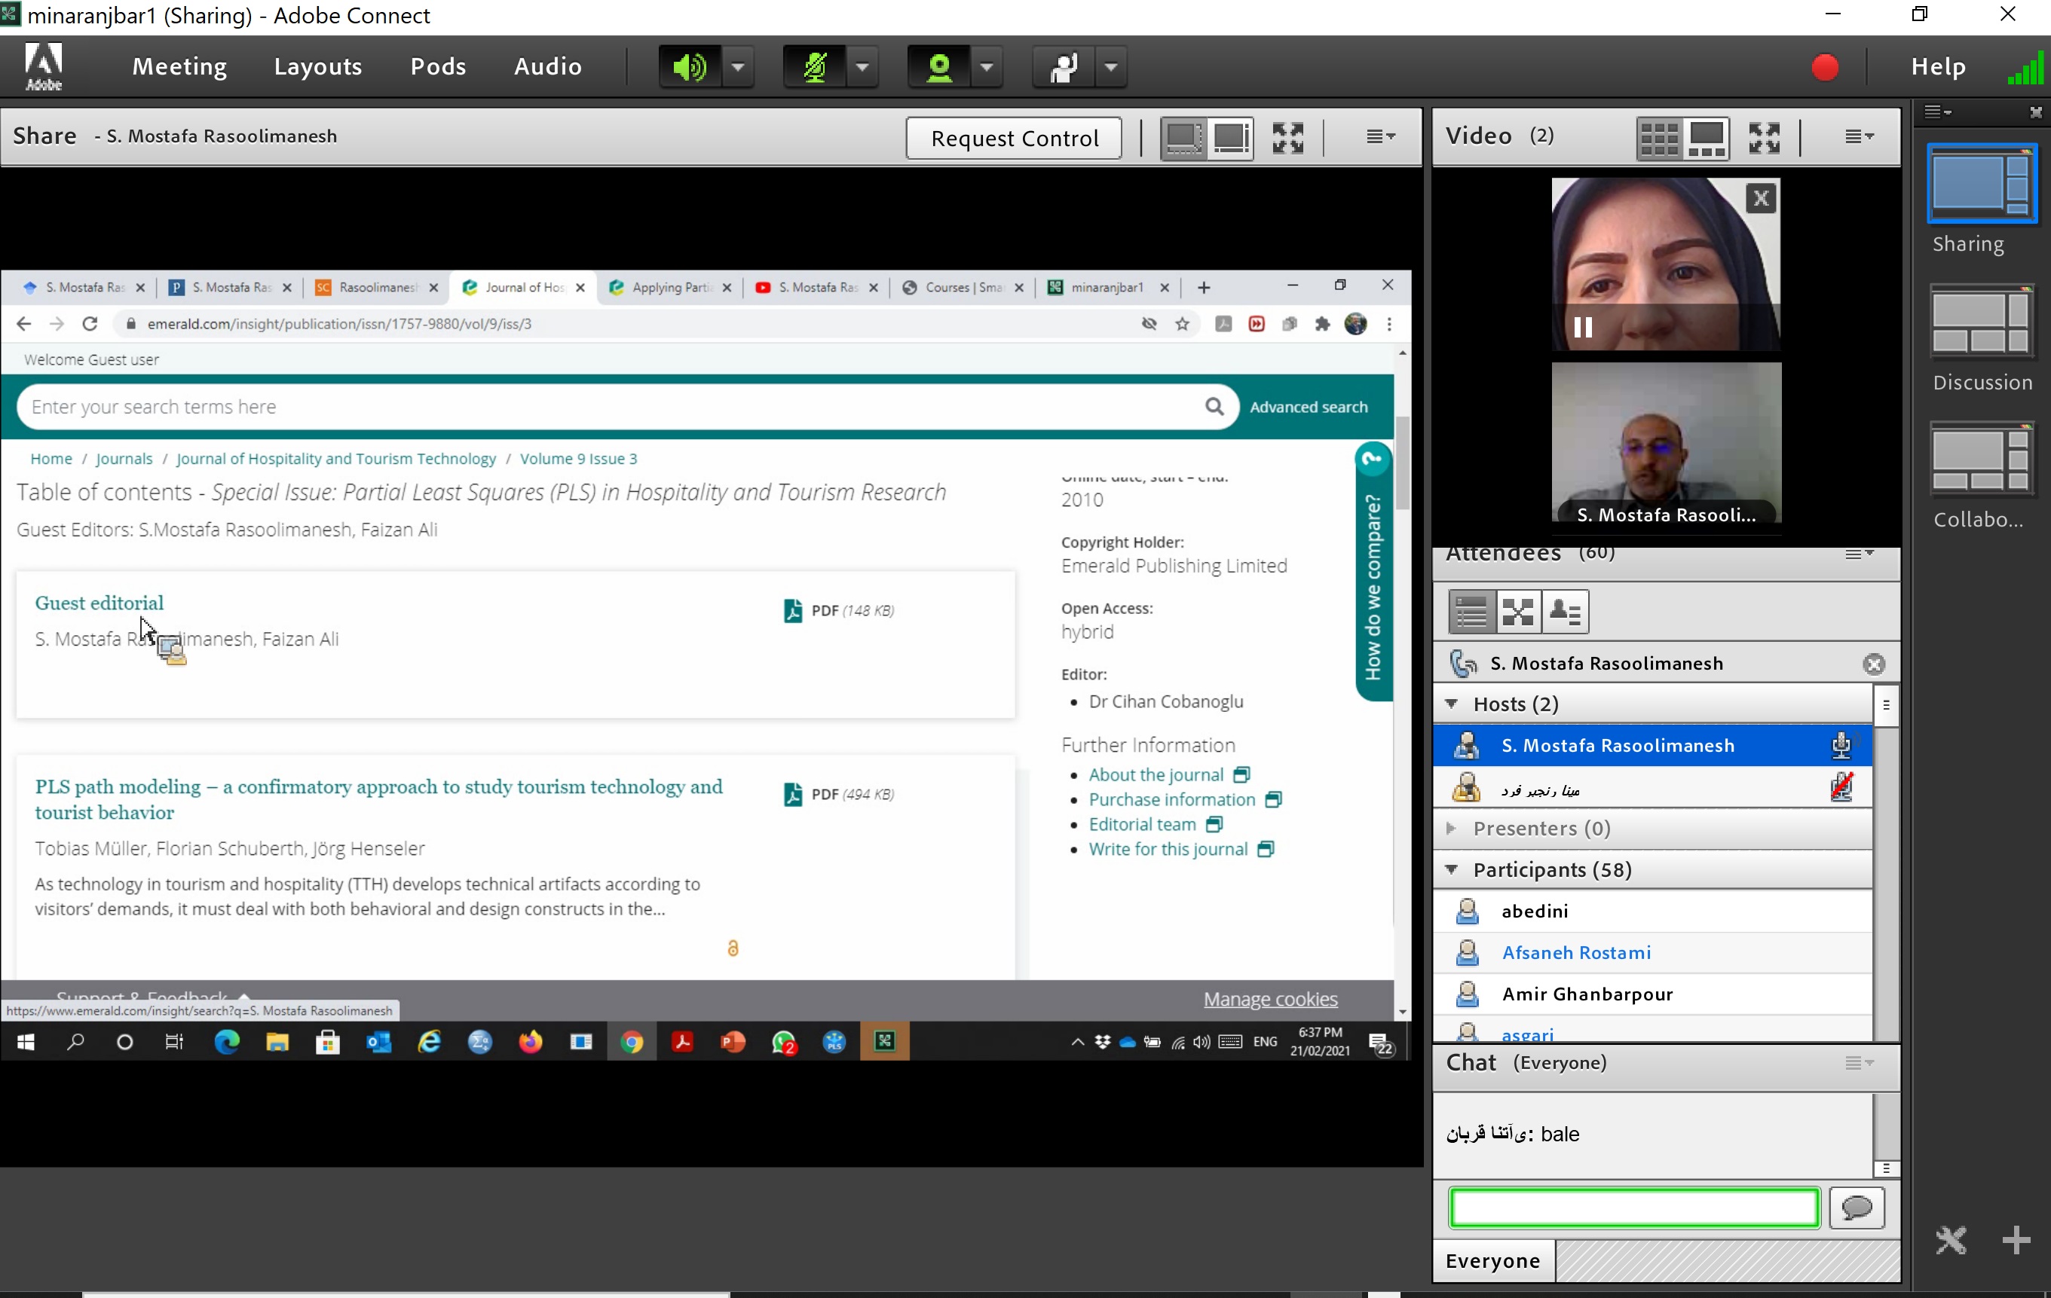The width and height of the screenshot is (2051, 1298).
Task: Select the Everyone chat tab
Action: 1493,1260
